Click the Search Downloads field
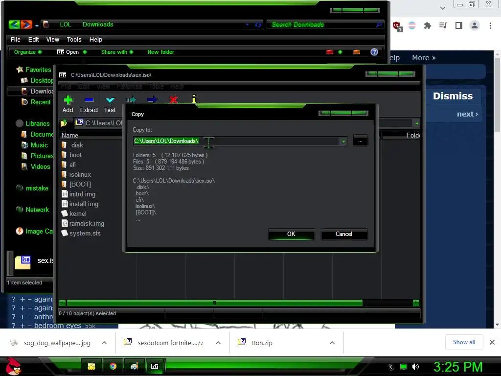Image resolution: width=501 pixels, height=376 pixels. 324,24
